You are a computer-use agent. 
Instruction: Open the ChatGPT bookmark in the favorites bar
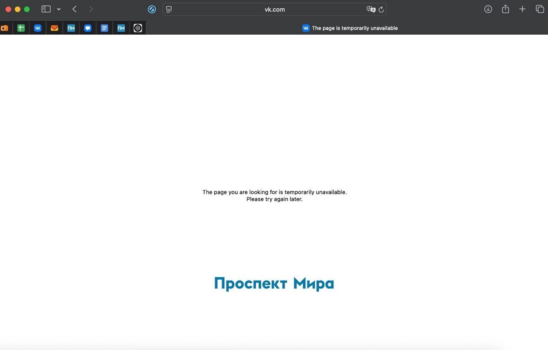[x=137, y=28]
